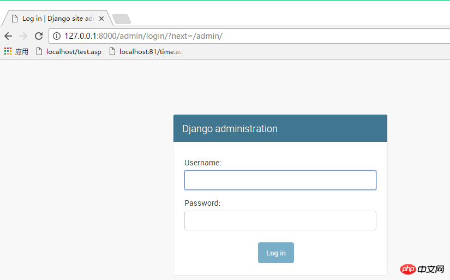Click the 应用 apps bookmark label

click(22, 52)
